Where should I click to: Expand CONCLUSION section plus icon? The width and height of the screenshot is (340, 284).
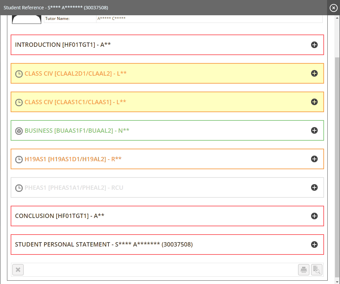click(314, 216)
